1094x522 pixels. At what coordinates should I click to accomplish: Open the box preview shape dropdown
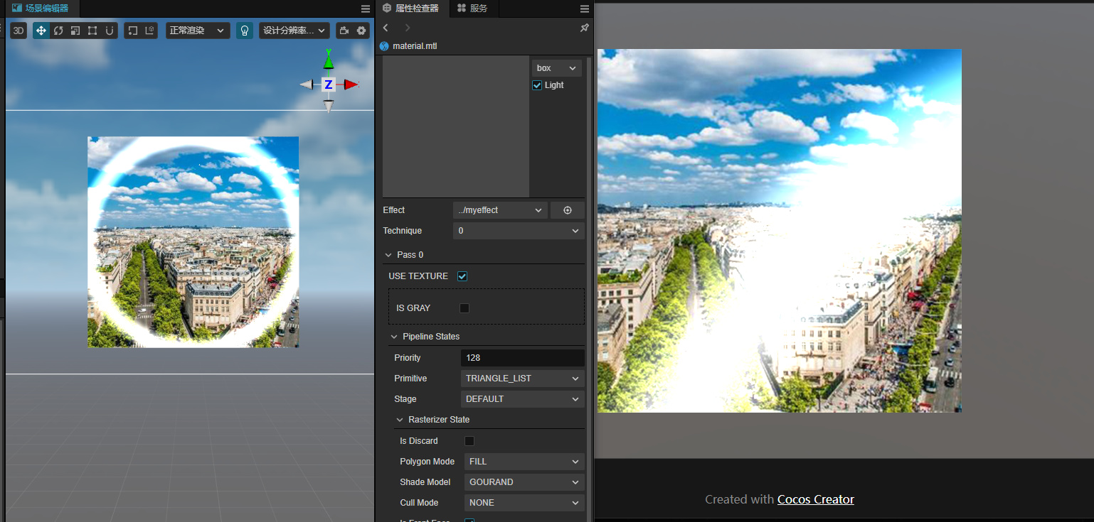click(x=557, y=68)
